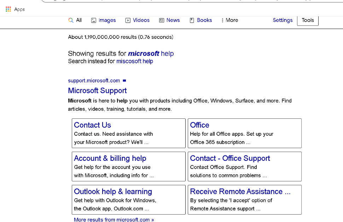The image size is (343, 222).
Task: Click the 'Showing results for' text
Action: (x=97, y=54)
